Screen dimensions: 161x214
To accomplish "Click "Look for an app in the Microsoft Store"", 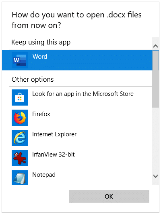I will (83, 94).
